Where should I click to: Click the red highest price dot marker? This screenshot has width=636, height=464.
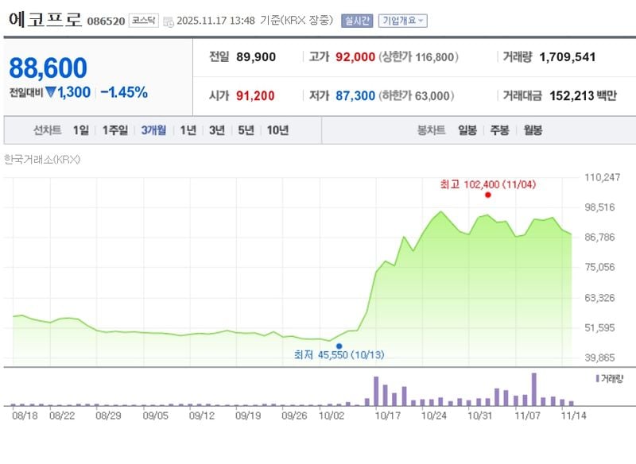tap(487, 195)
